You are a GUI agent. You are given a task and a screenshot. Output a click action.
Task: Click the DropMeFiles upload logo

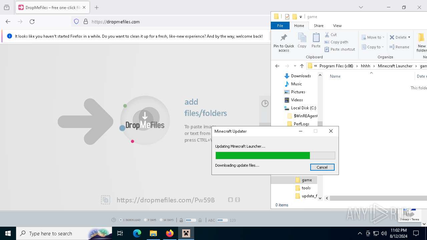[x=145, y=120]
